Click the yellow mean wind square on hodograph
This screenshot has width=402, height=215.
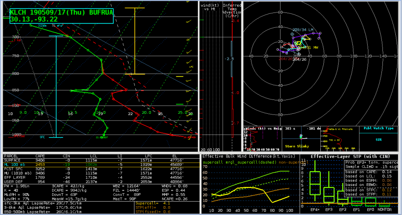point(298,43)
